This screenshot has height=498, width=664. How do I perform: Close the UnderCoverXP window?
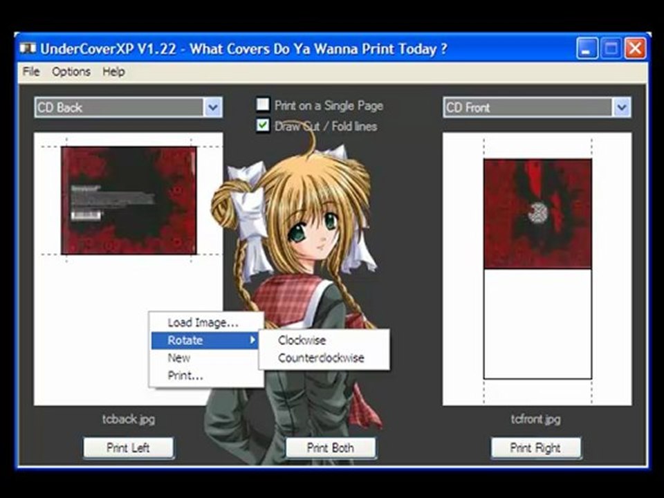635,48
